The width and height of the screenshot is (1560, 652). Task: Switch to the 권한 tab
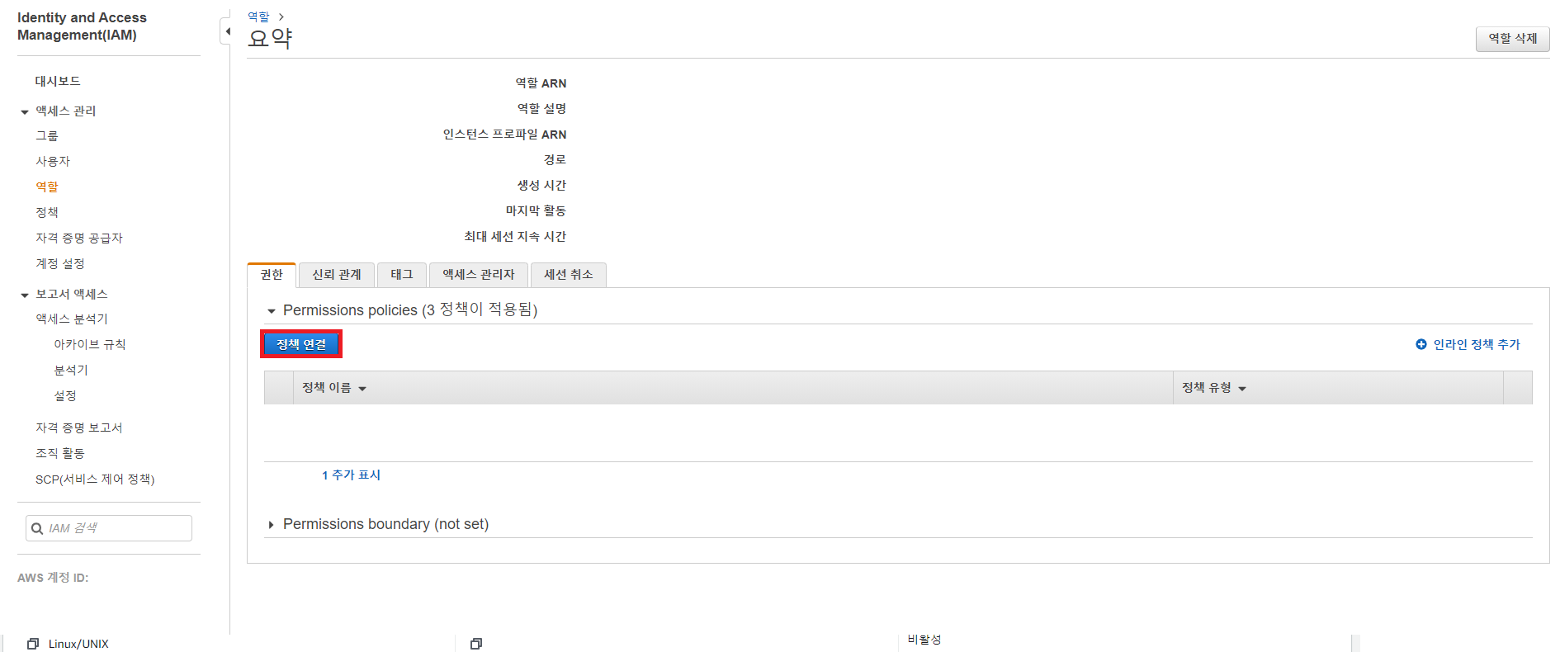[x=272, y=275]
